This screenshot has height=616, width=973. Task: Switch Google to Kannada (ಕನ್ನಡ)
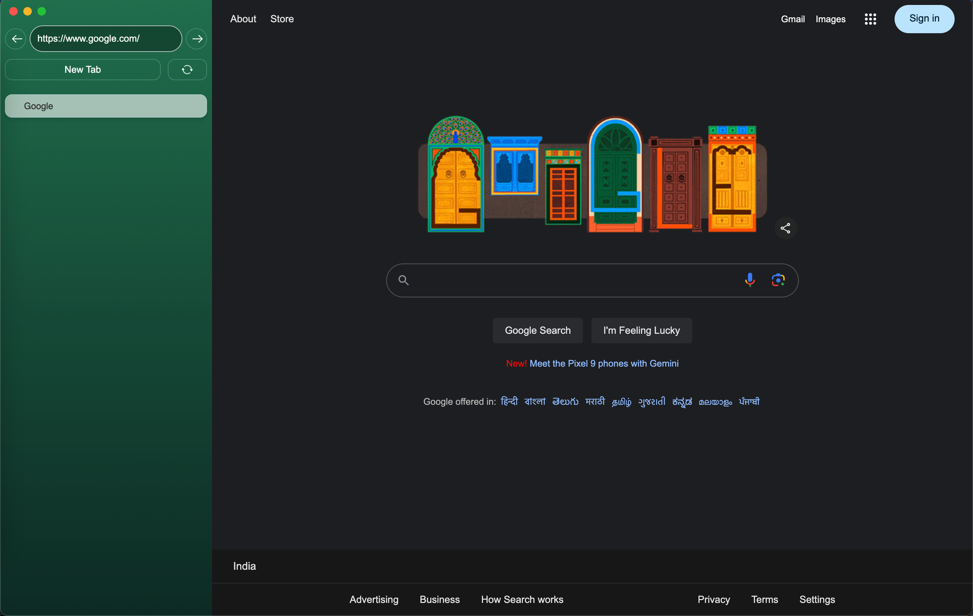(x=682, y=402)
